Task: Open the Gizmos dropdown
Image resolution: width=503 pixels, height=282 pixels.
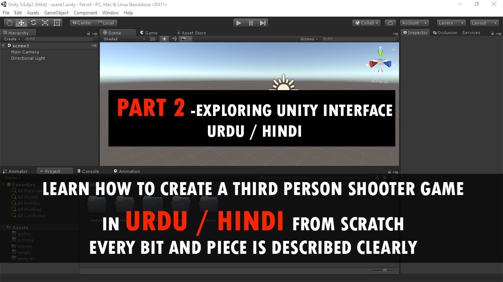Action: pos(309,39)
